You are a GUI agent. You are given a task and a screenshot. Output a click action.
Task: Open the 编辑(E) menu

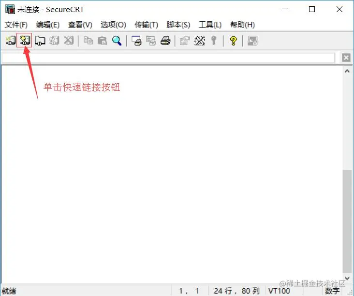point(48,25)
